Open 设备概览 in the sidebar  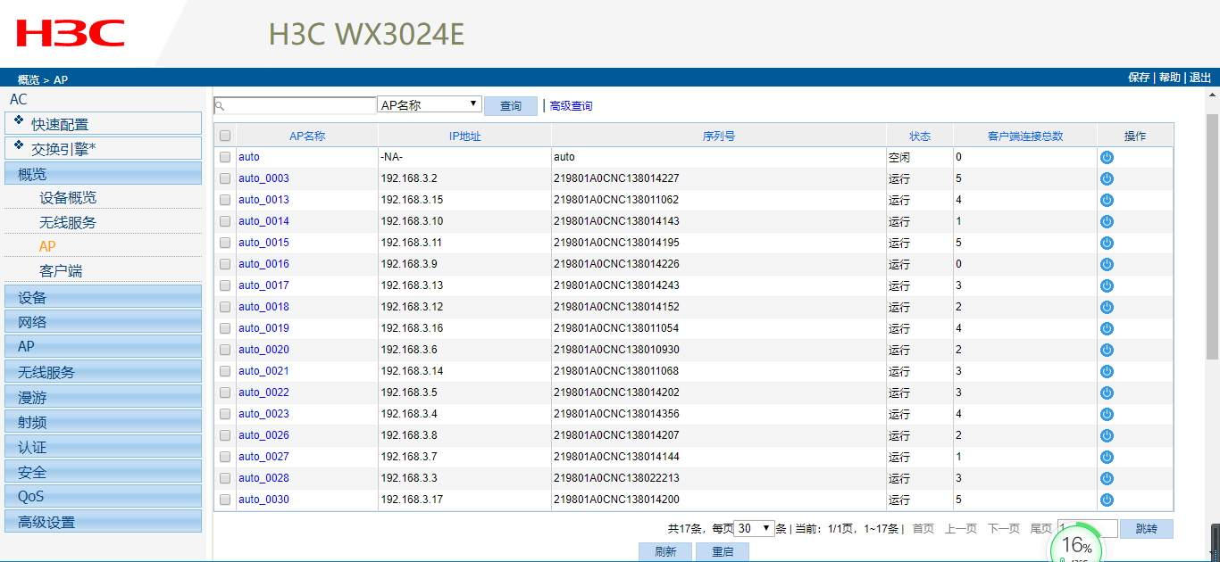68,198
